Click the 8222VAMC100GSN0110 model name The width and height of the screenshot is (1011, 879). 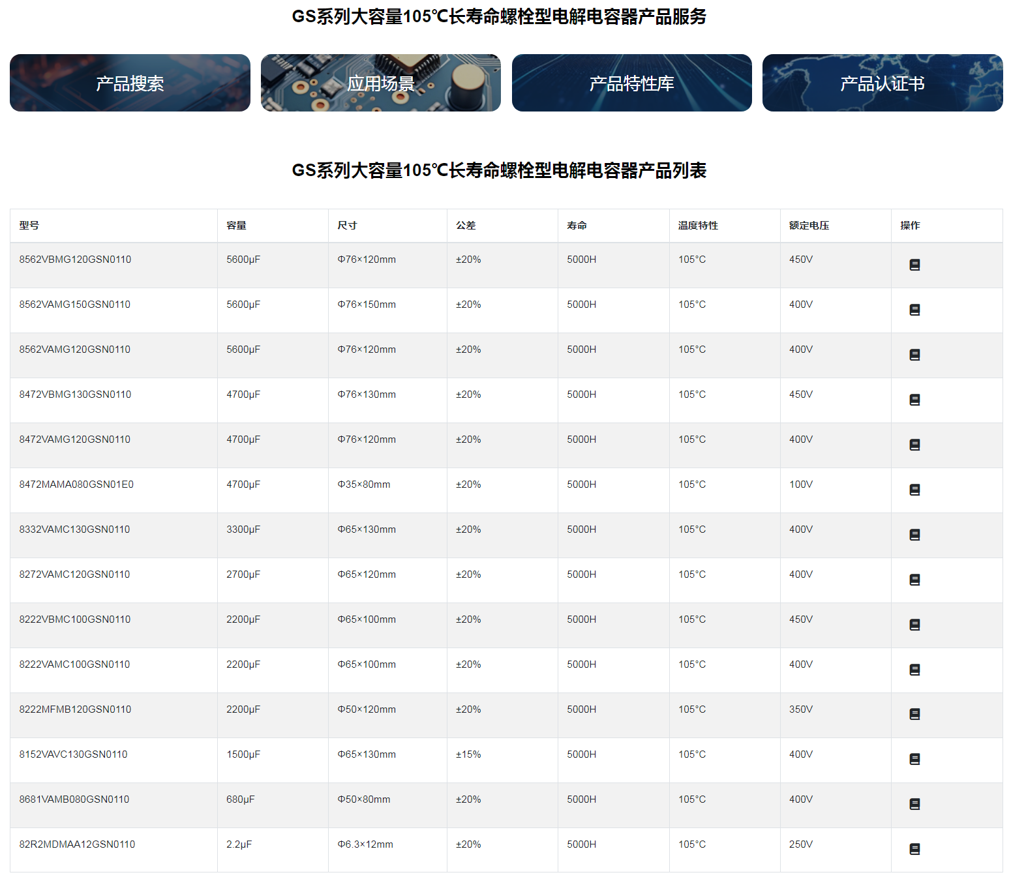point(74,664)
